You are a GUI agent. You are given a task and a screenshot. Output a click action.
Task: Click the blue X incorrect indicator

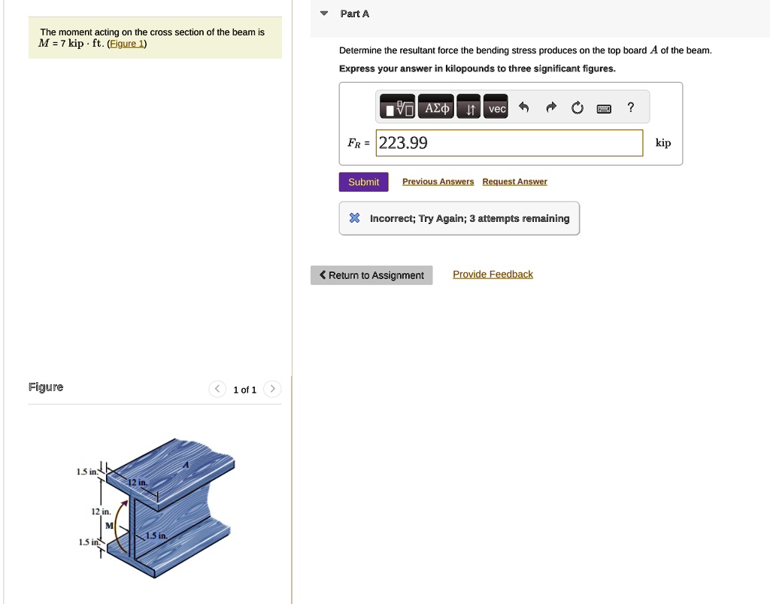coord(354,218)
